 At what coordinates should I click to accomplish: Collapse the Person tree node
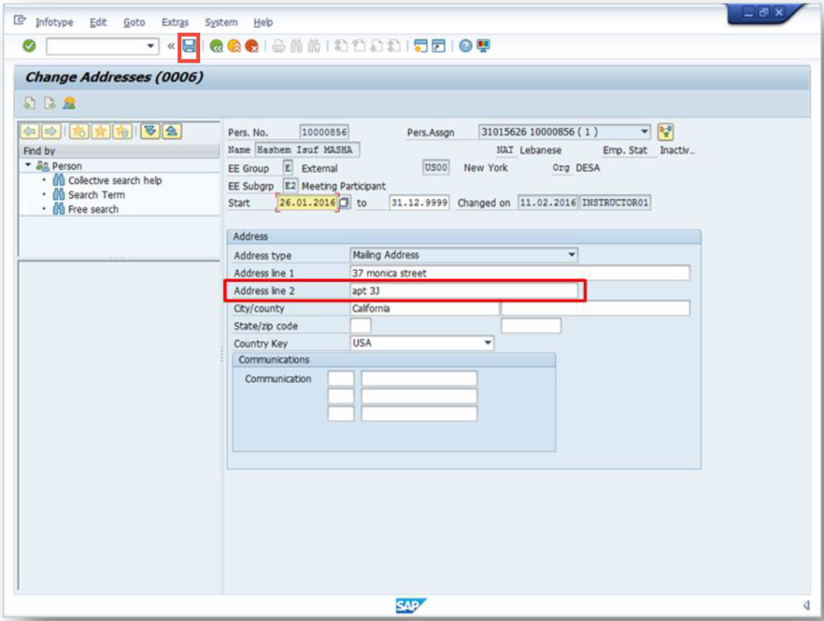click(26, 166)
